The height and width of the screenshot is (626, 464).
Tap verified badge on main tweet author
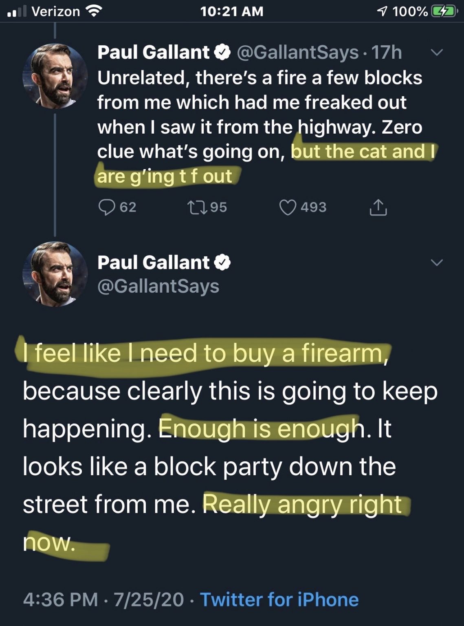tap(223, 262)
